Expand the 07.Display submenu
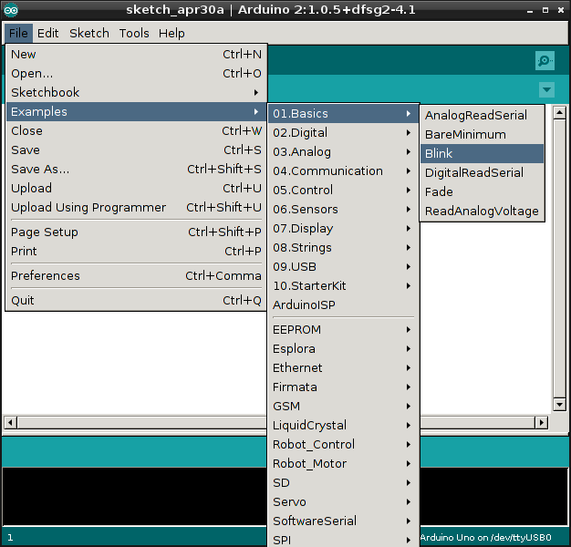 pos(343,229)
